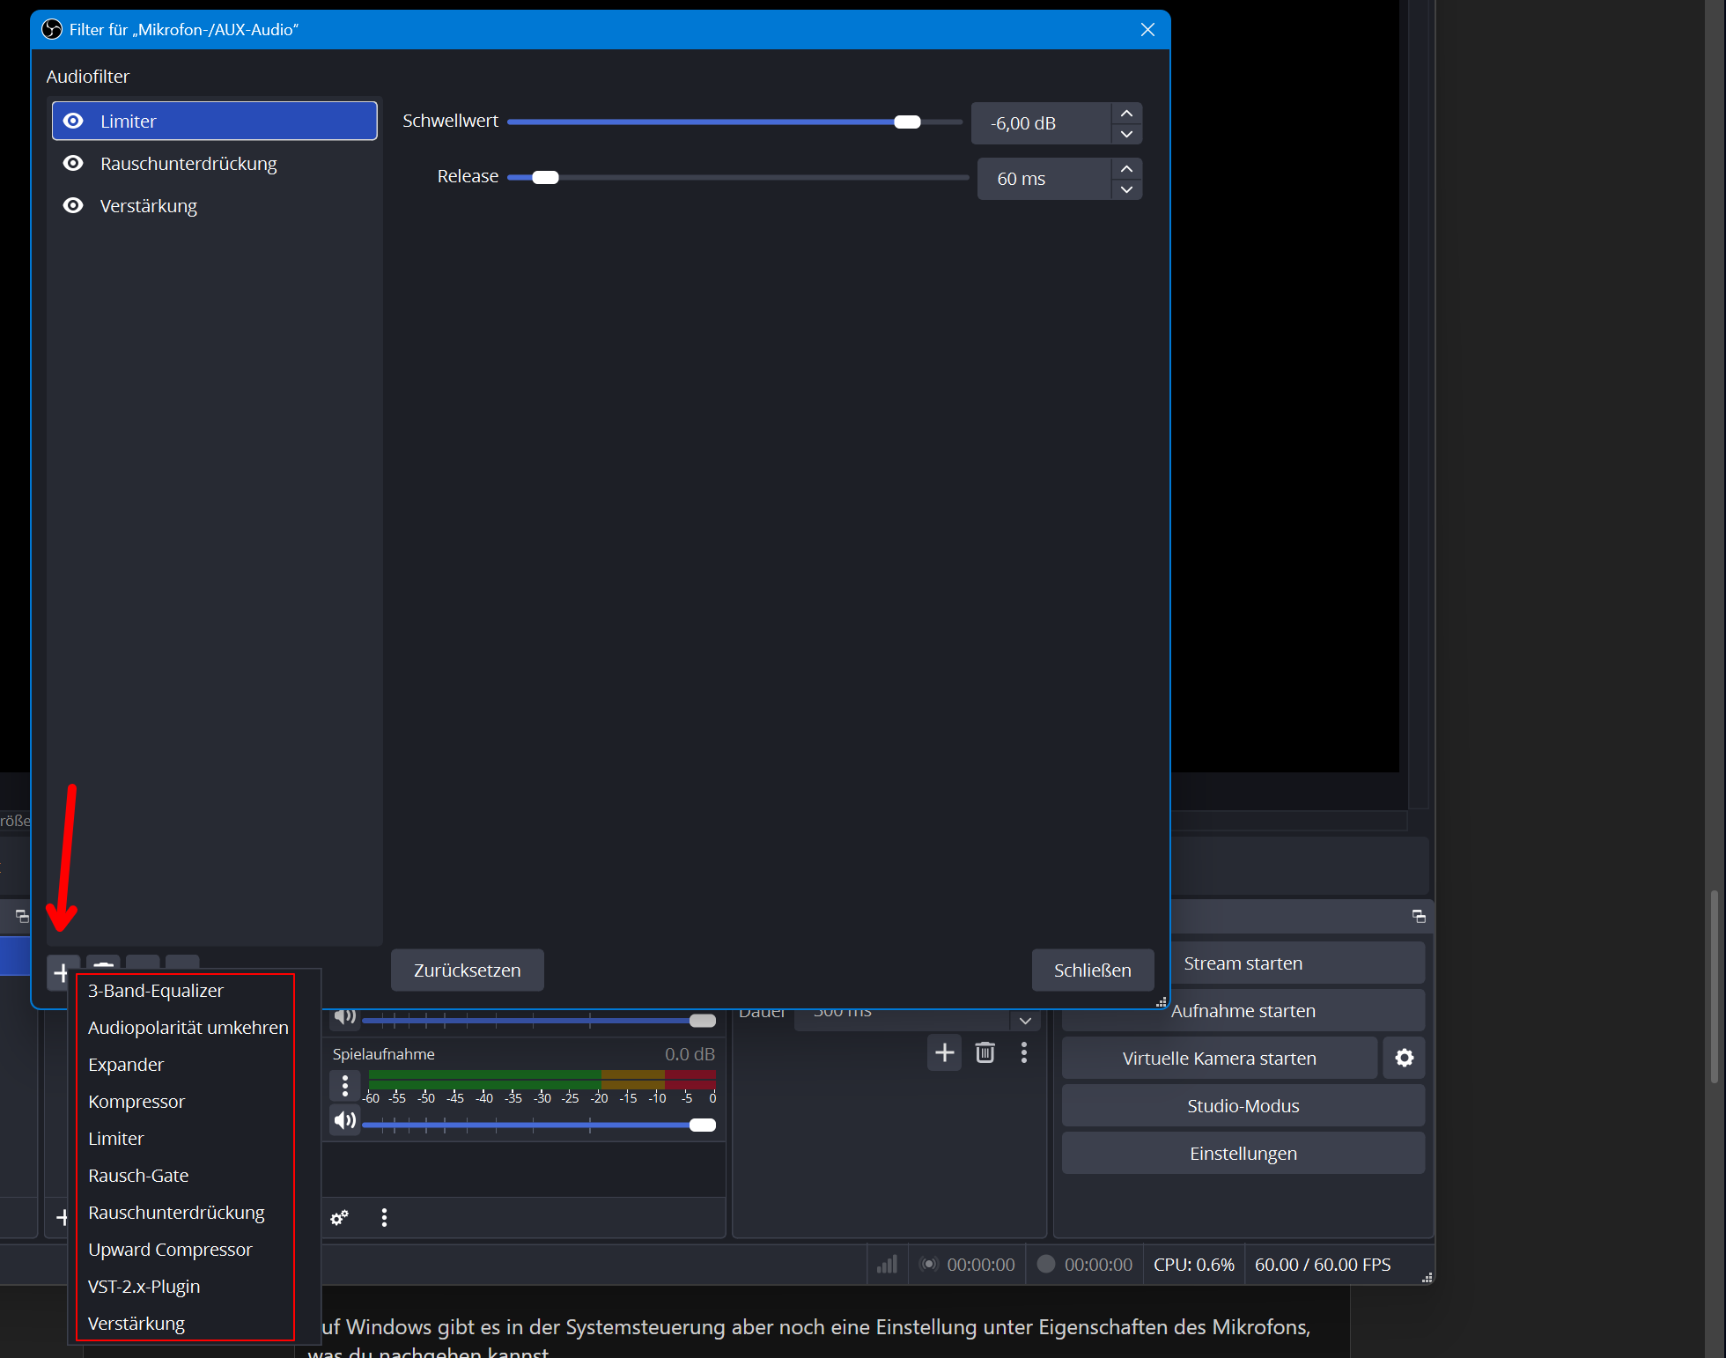1726x1358 pixels.
Task: Expand the transition type dropdown arrow
Action: [1025, 1021]
